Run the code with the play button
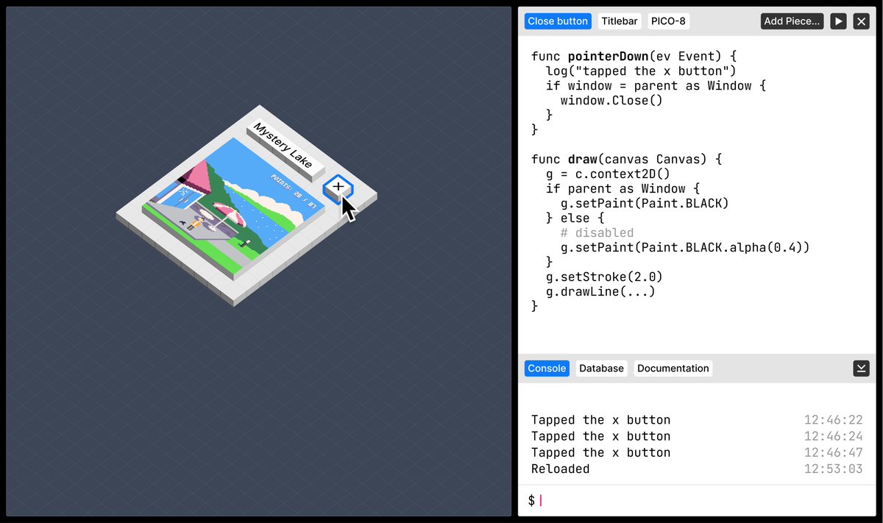883x523 pixels. 838,21
